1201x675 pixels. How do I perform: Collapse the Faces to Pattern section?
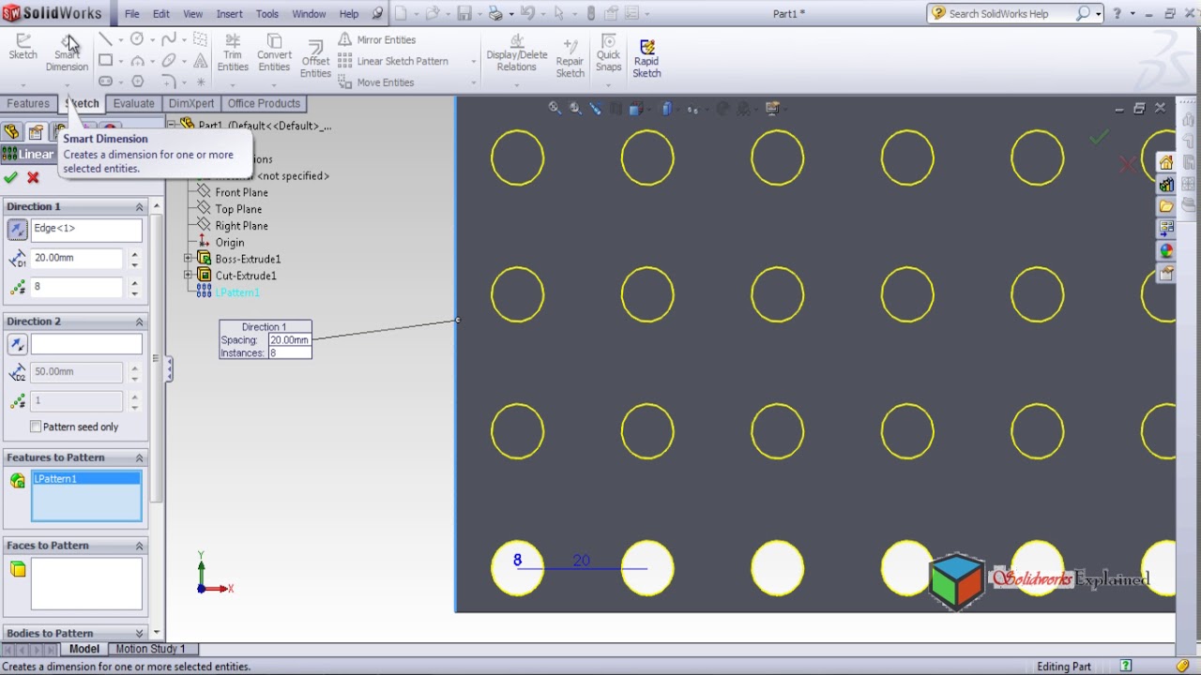pos(140,546)
